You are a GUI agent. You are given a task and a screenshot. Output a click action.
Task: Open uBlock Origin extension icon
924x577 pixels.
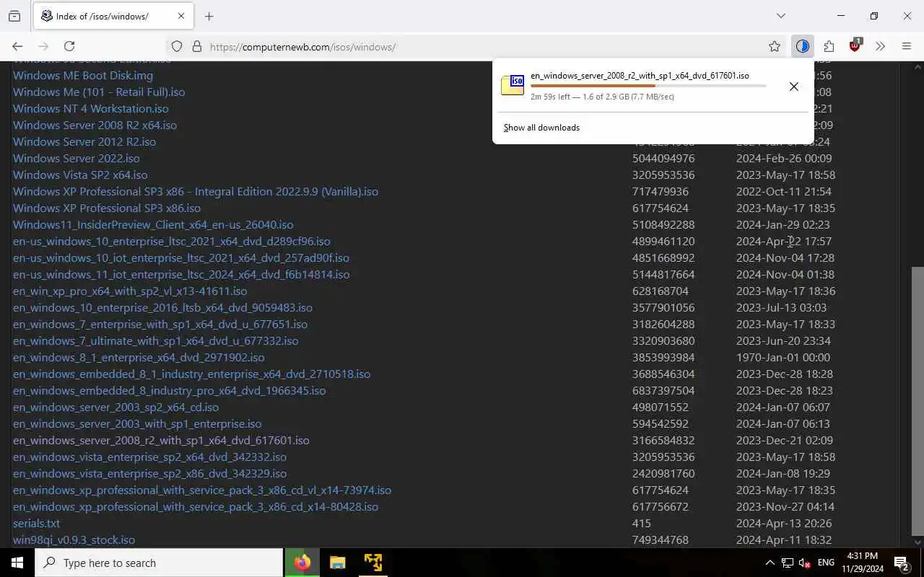tap(855, 45)
